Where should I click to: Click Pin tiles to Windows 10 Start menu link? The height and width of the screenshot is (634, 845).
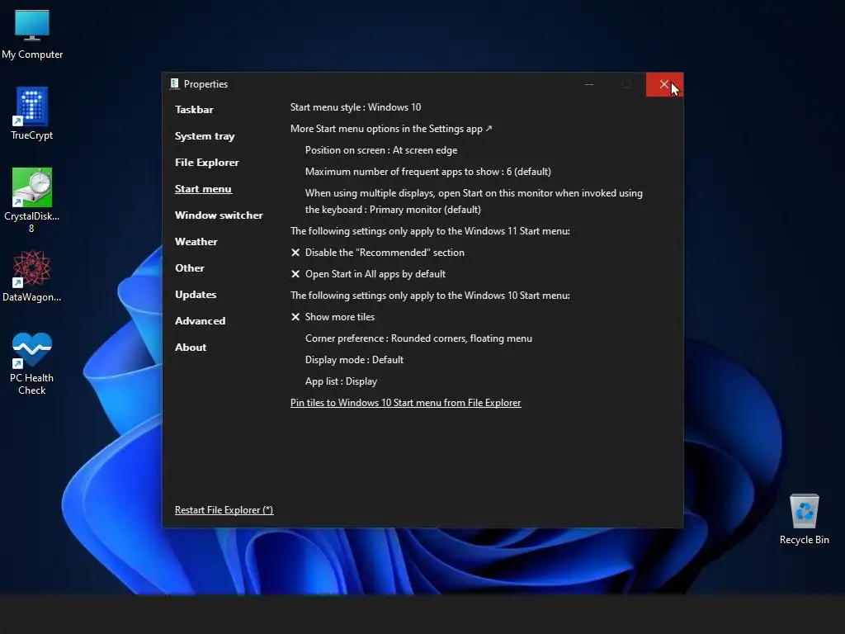[406, 403]
